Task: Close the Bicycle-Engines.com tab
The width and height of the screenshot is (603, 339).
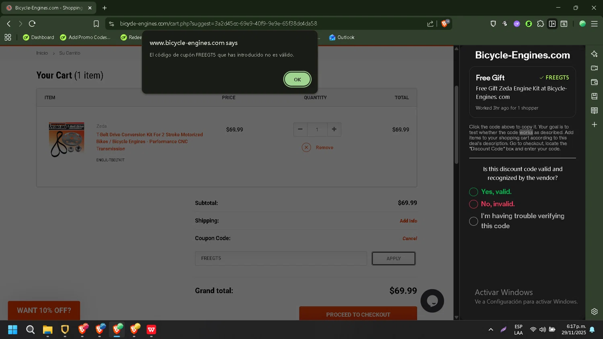Action: tap(90, 8)
